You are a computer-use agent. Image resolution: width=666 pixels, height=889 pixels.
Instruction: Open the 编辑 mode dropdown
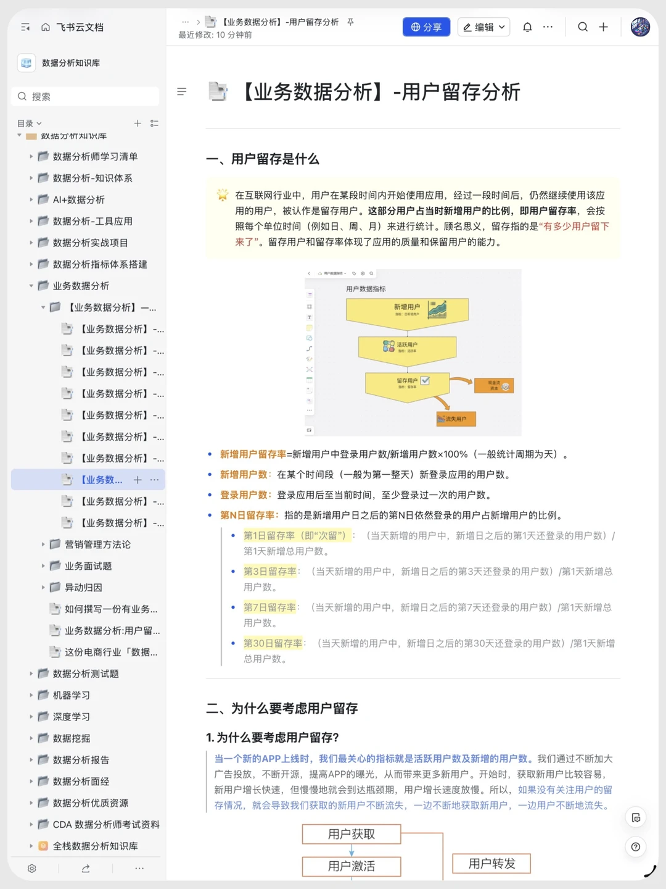[483, 27]
